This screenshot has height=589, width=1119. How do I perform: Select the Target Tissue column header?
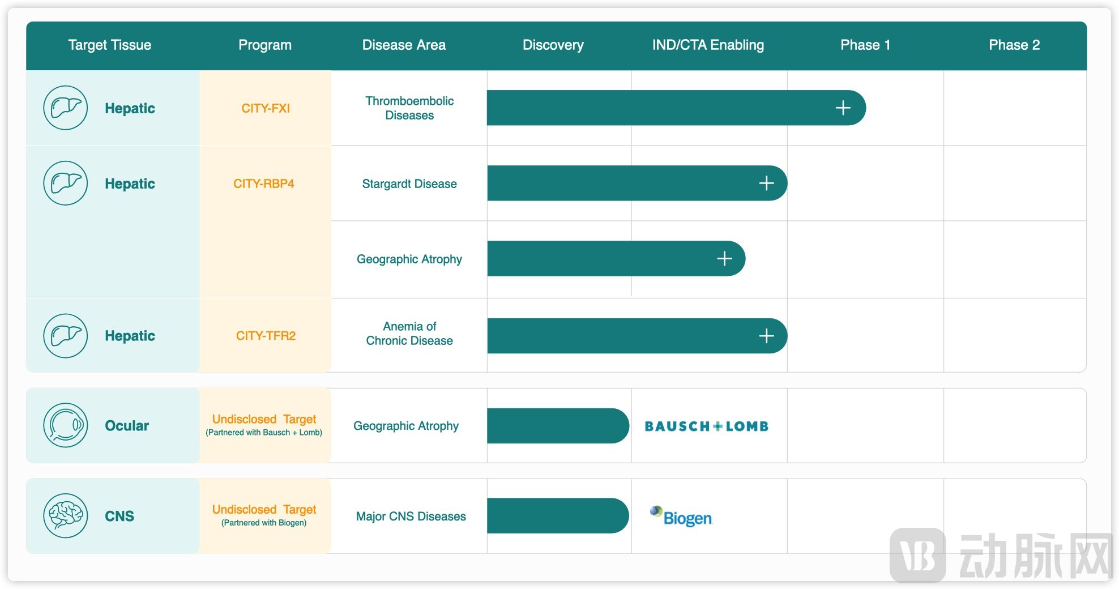click(110, 45)
